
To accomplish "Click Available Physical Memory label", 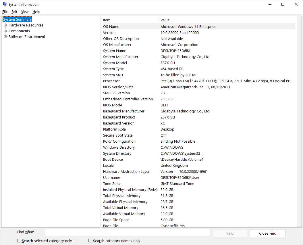I will 125,202.
